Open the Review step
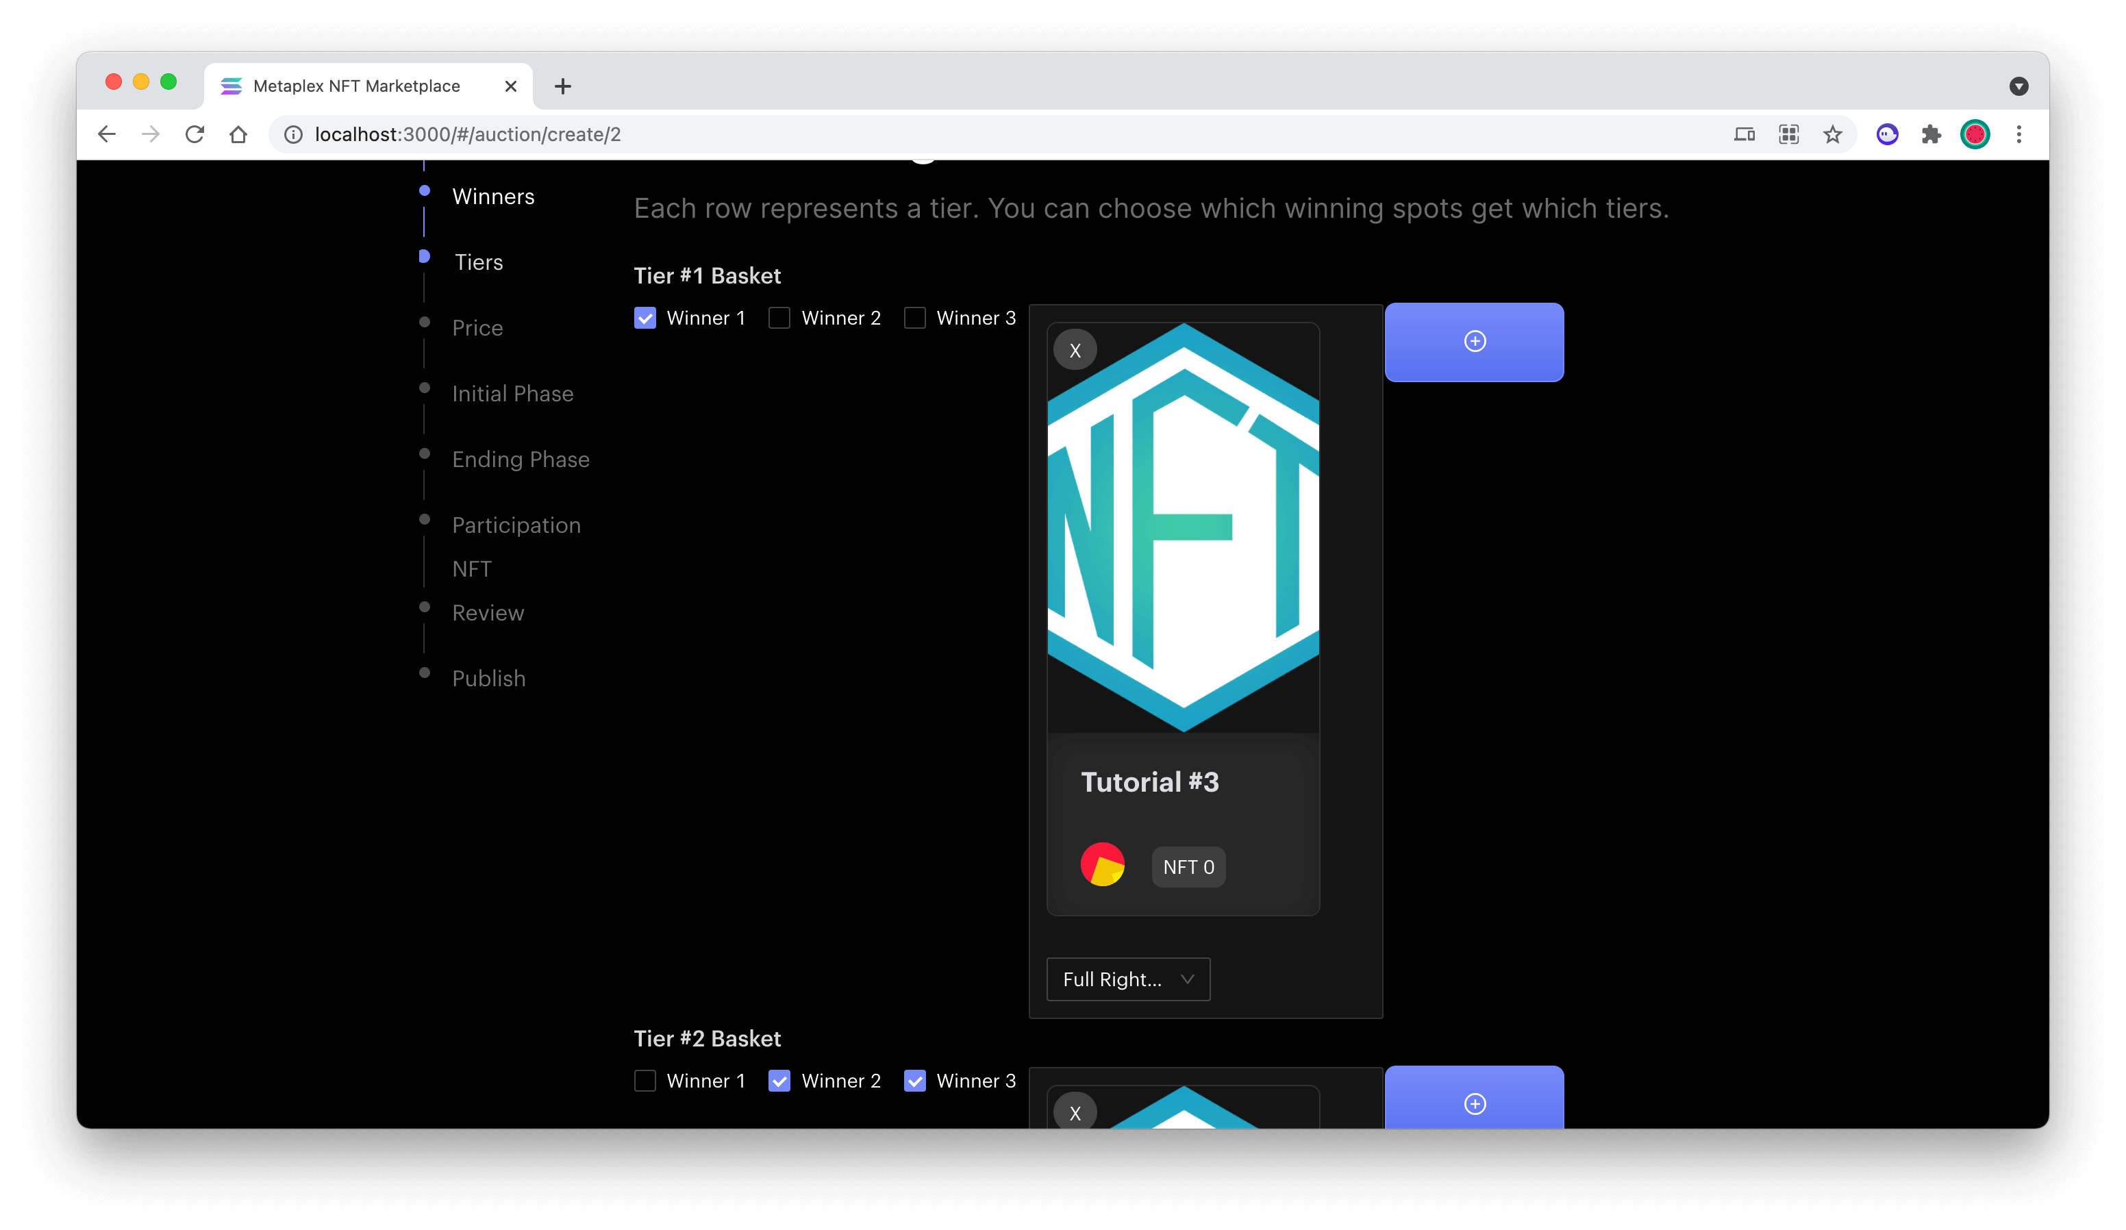The height and width of the screenshot is (1230, 2126). point(488,614)
